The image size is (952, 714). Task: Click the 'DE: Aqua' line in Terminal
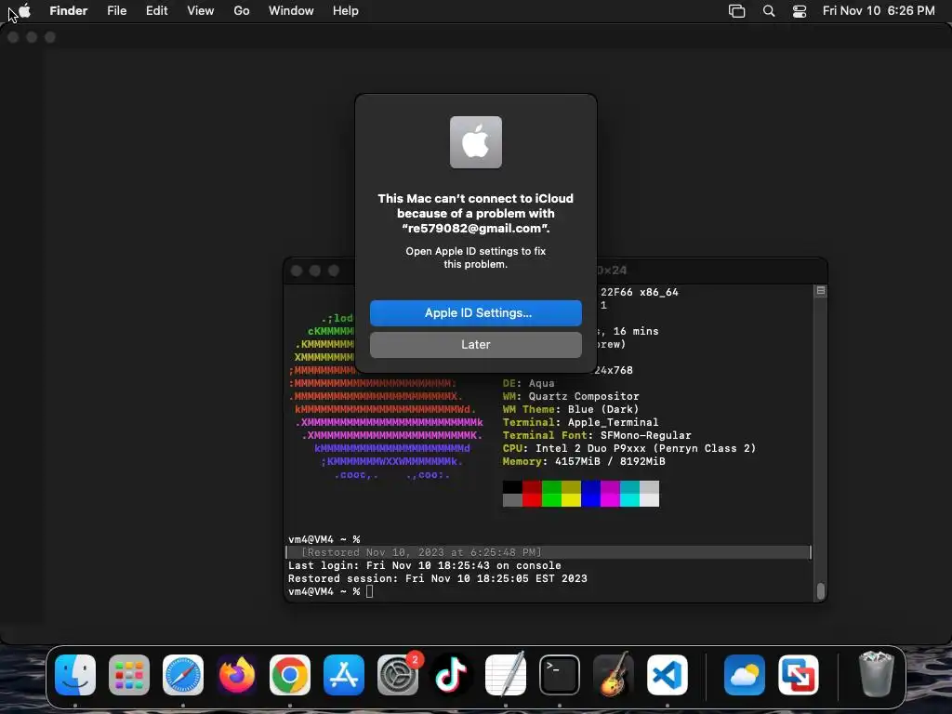click(528, 383)
